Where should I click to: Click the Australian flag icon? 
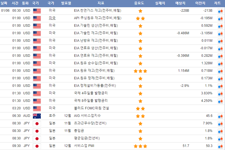[x=37, y=116]
